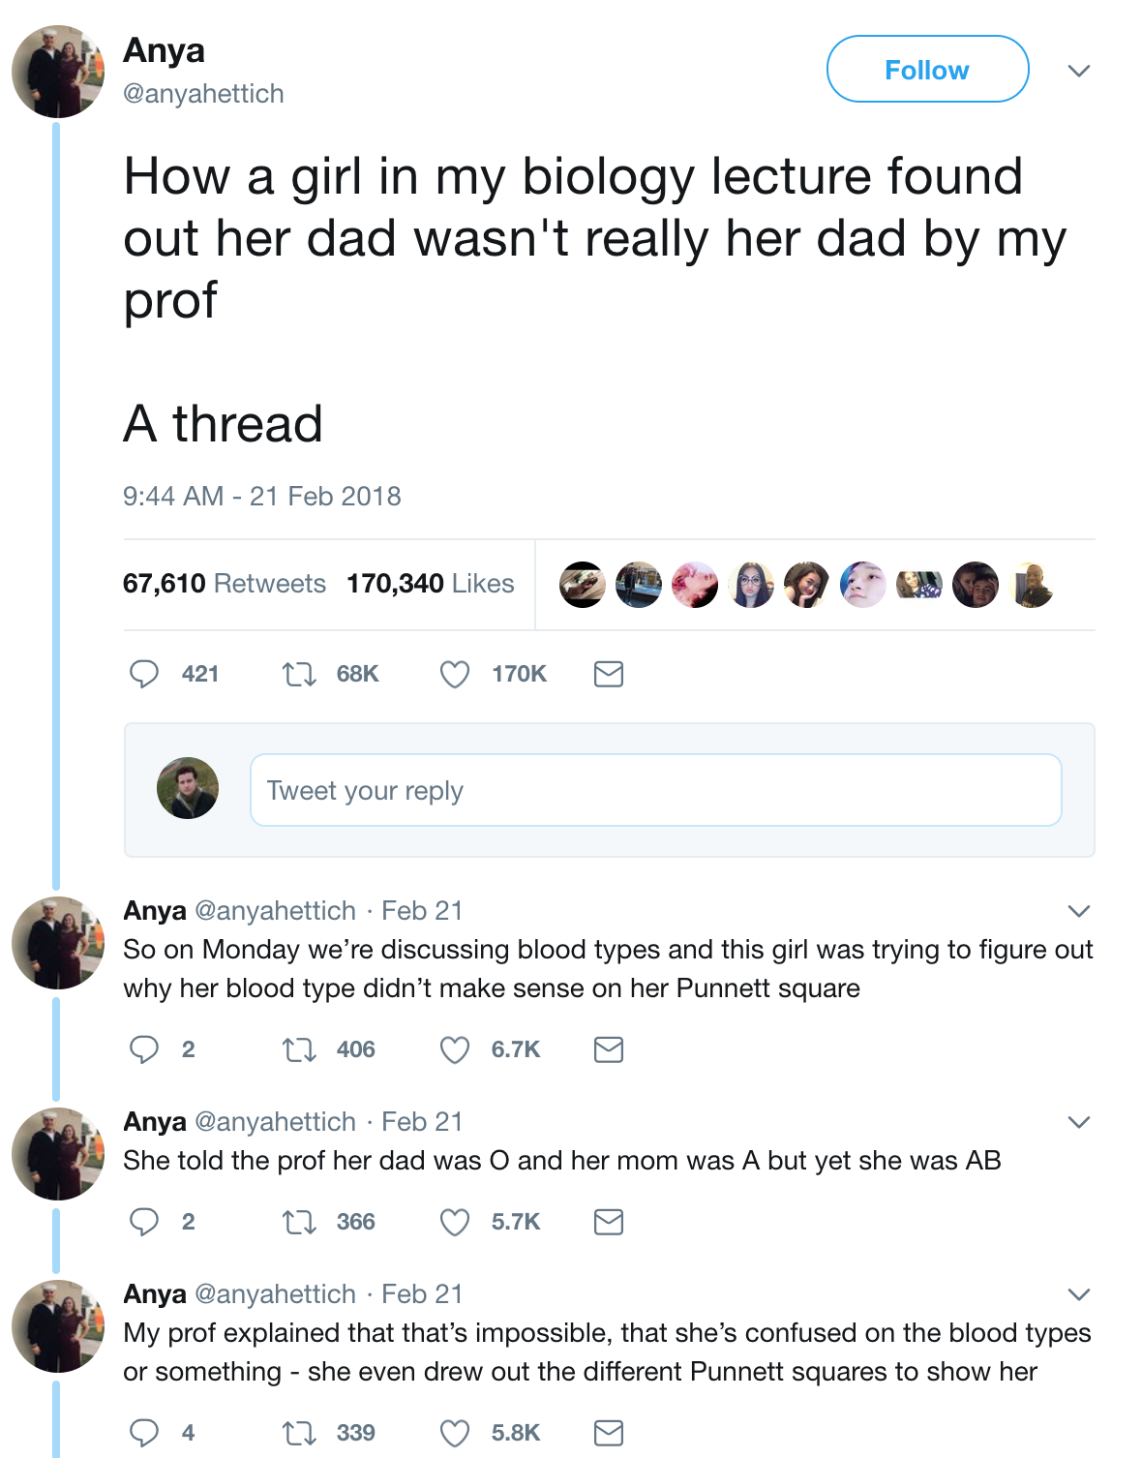
Task: Click direct message envelope on main tweet
Action: point(608,674)
